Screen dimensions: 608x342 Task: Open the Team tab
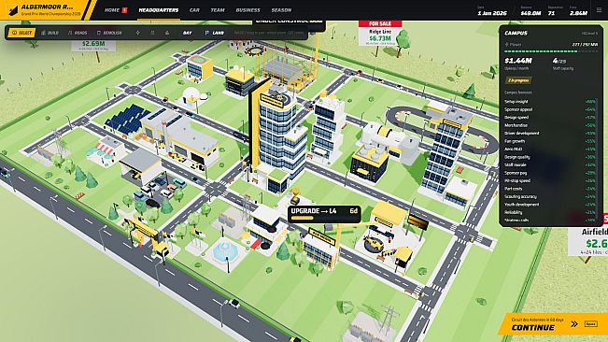tap(218, 10)
